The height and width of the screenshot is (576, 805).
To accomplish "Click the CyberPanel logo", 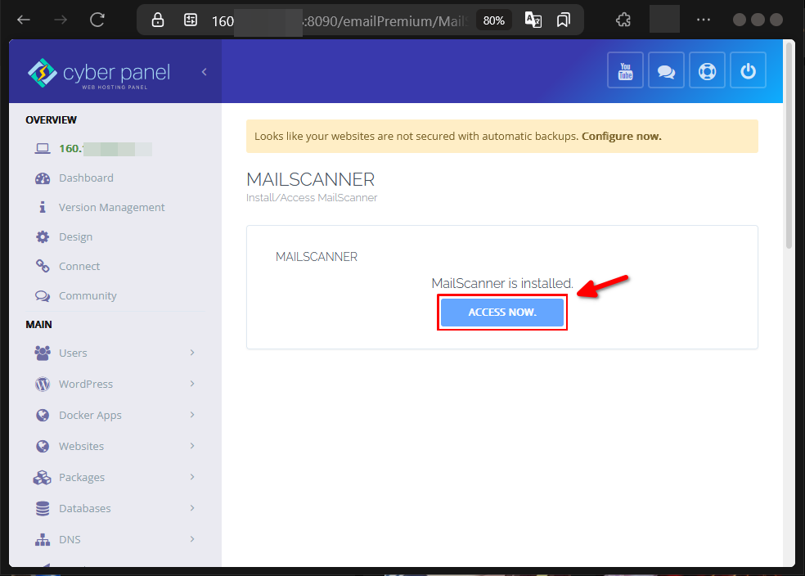I will click(x=98, y=74).
